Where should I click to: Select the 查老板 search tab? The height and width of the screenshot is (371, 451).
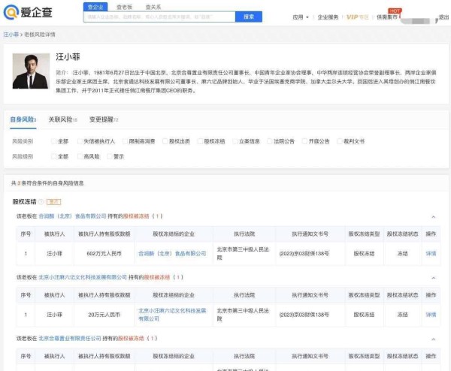pos(124,7)
